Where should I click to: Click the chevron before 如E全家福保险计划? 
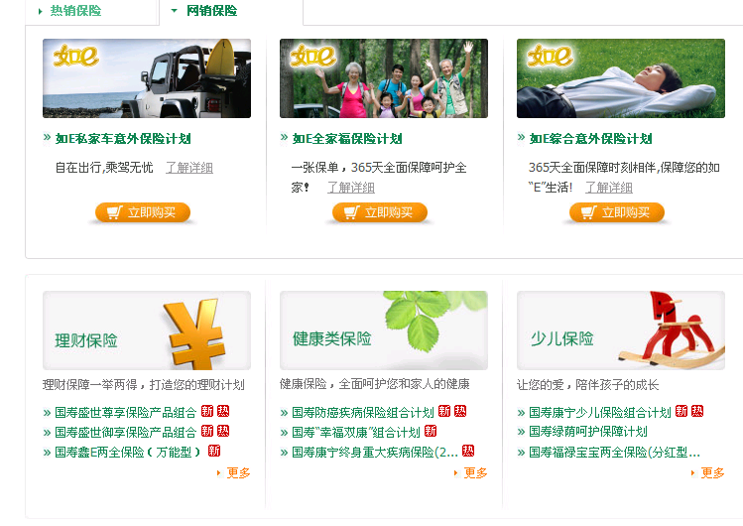[284, 137]
